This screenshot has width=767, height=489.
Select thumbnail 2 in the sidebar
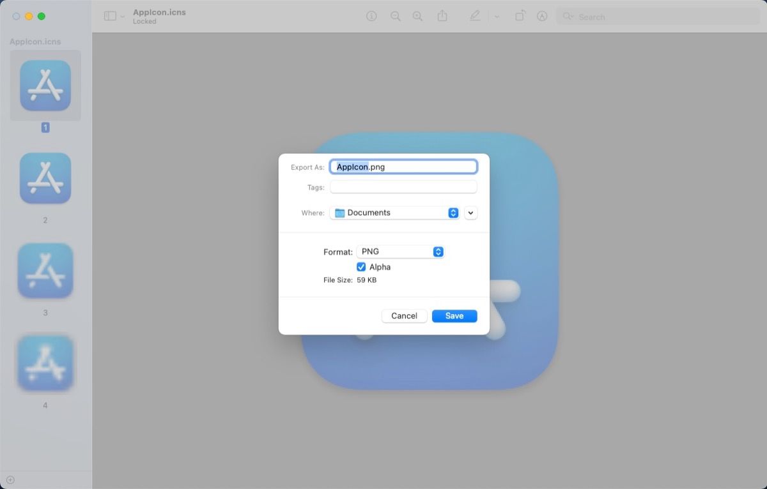[45, 178]
